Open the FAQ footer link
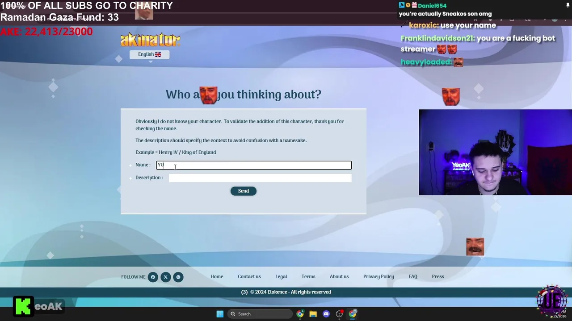The width and height of the screenshot is (572, 321). click(x=413, y=276)
